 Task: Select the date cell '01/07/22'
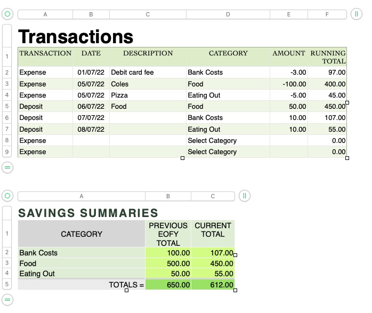click(x=91, y=73)
